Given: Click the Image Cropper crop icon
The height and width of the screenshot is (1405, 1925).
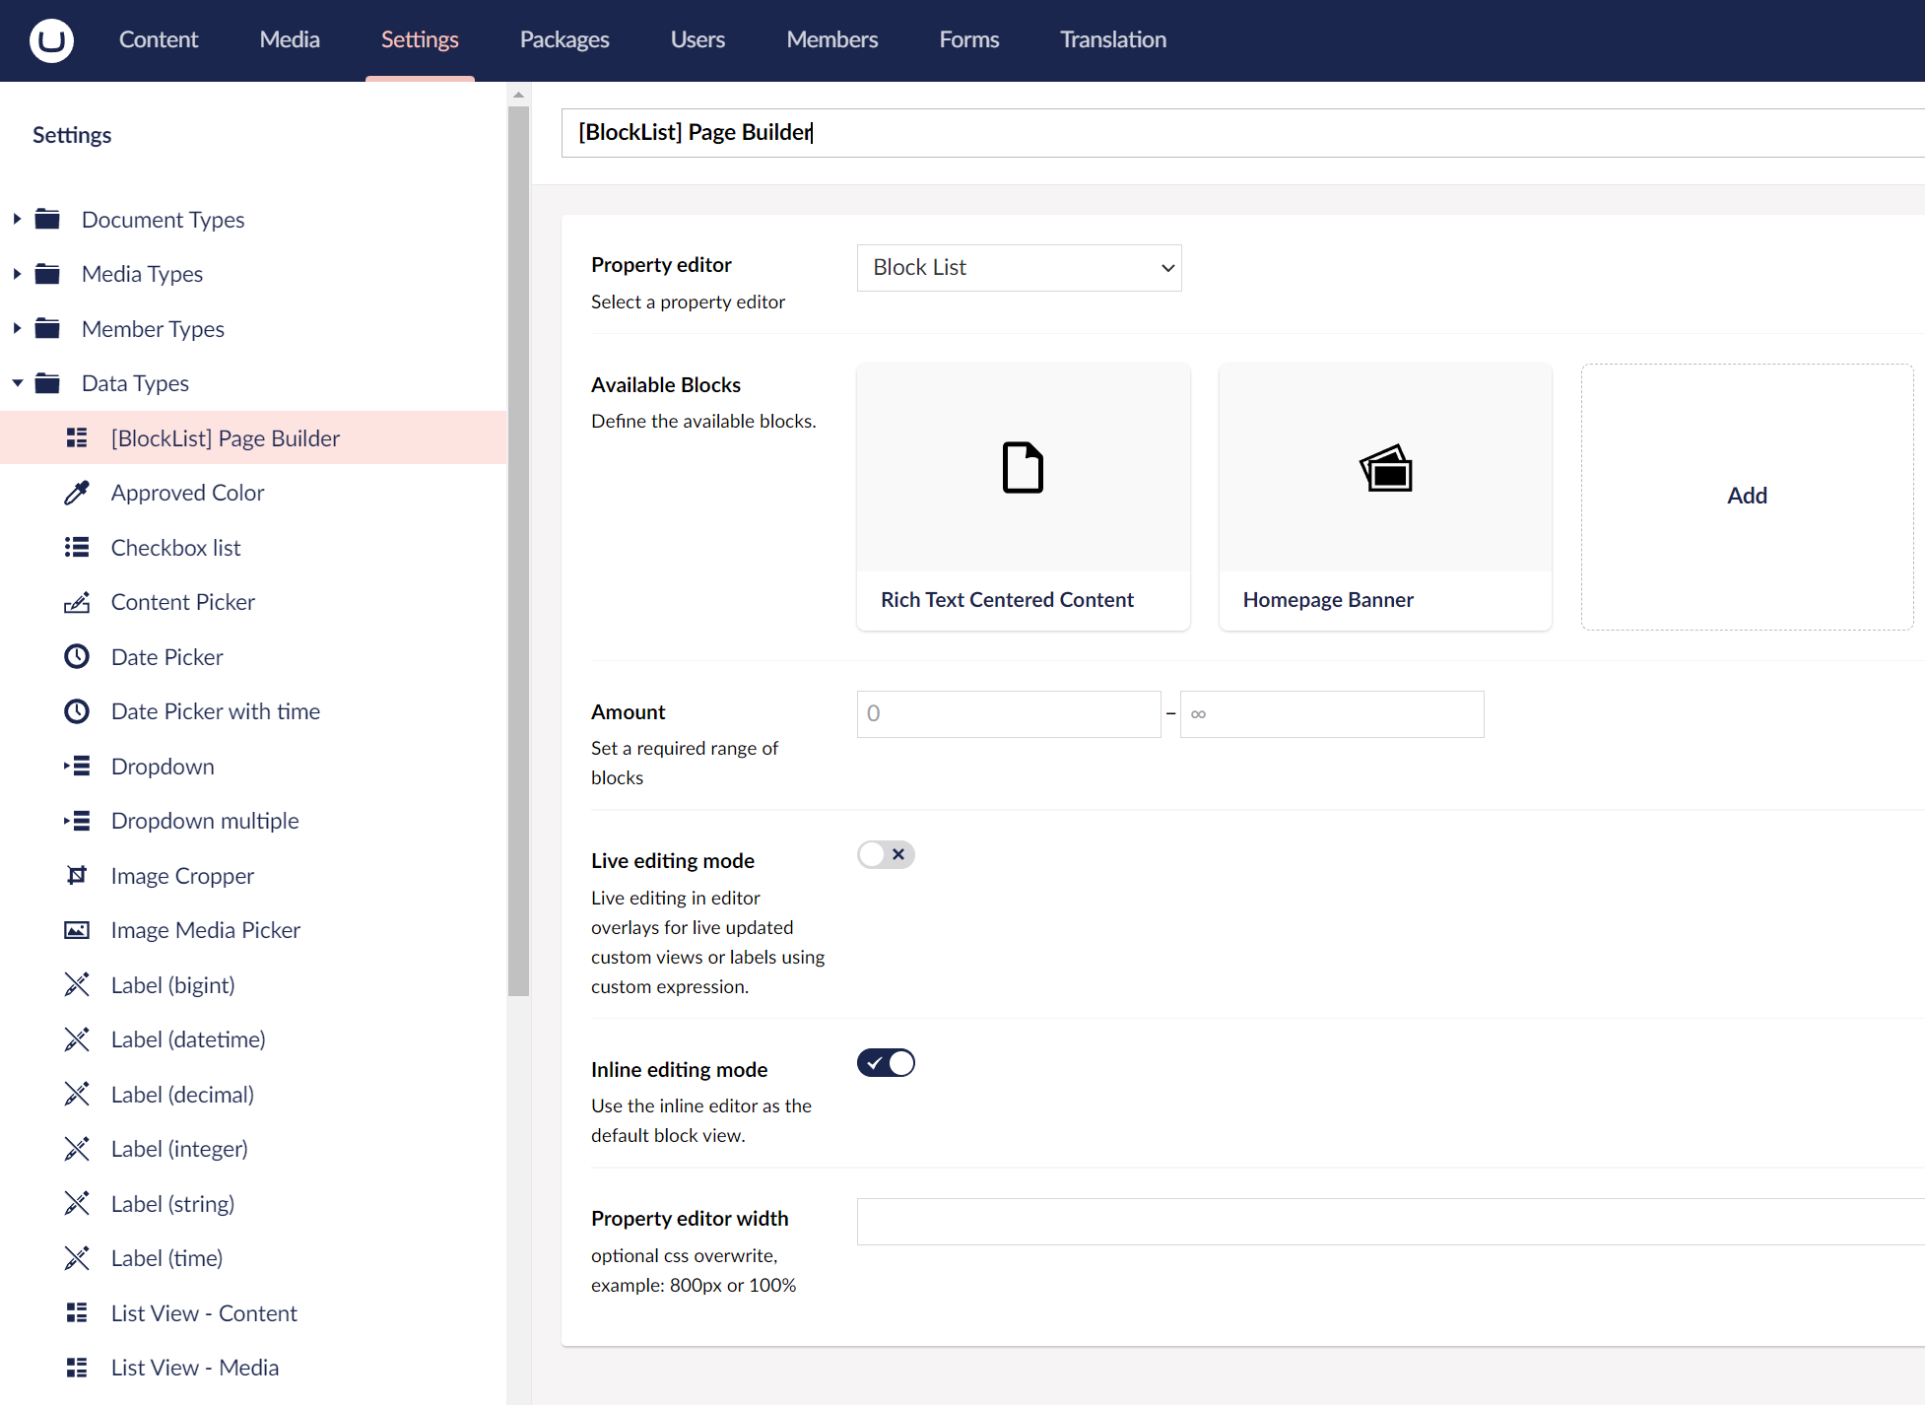Looking at the screenshot, I should click(x=77, y=875).
